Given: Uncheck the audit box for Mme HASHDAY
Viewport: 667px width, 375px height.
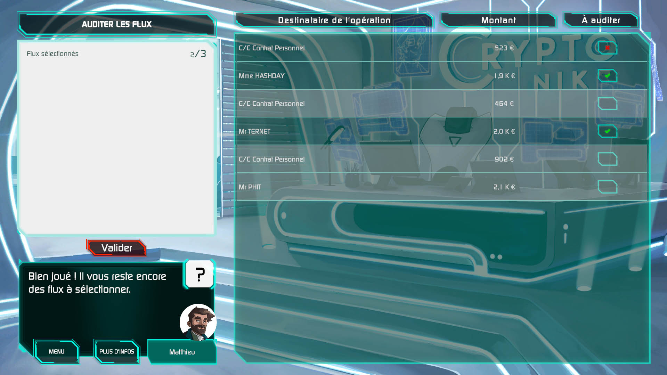Looking at the screenshot, I should click(x=607, y=76).
